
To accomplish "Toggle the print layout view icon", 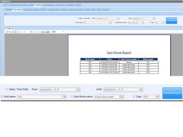I will coord(45,32).
